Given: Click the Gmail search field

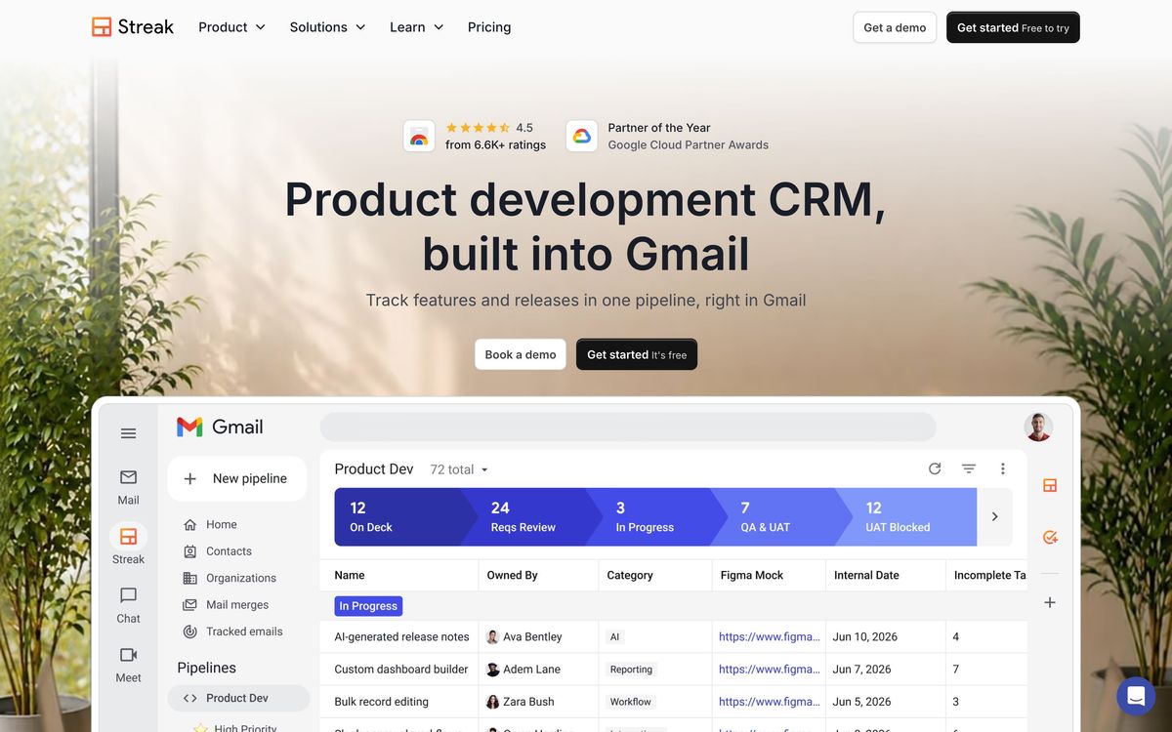Looking at the screenshot, I should [628, 427].
